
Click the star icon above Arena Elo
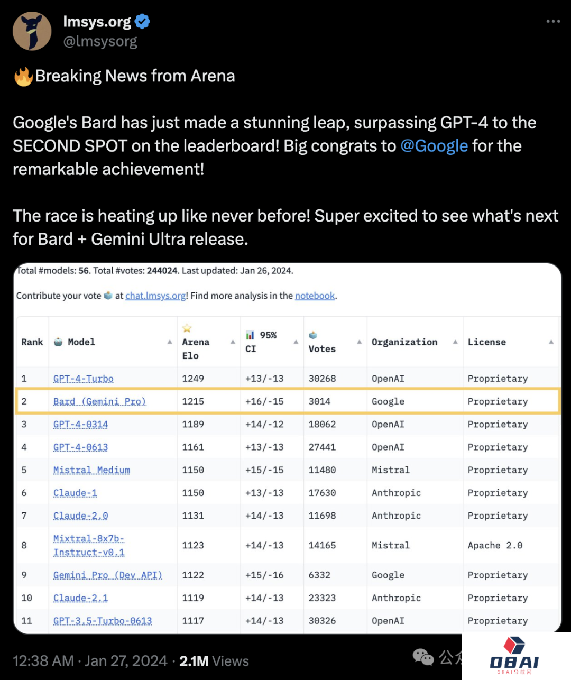pyautogui.click(x=187, y=328)
